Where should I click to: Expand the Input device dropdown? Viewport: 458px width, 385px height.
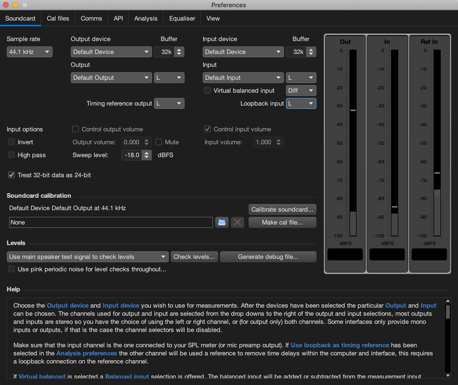pyautogui.click(x=243, y=51)
